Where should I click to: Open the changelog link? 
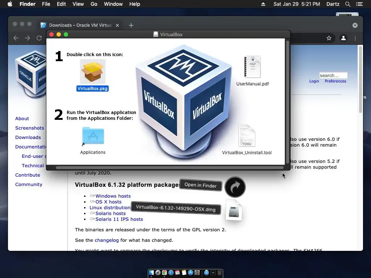point(107,240)
